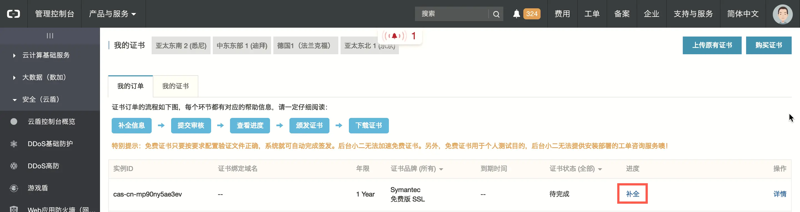
Task: Switch to the 我的订单 tab
Action: (x=131, y=86)
